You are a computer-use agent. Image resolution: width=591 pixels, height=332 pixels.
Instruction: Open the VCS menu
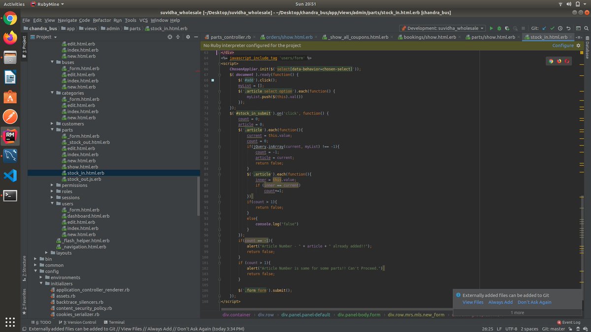click(143, 20)
